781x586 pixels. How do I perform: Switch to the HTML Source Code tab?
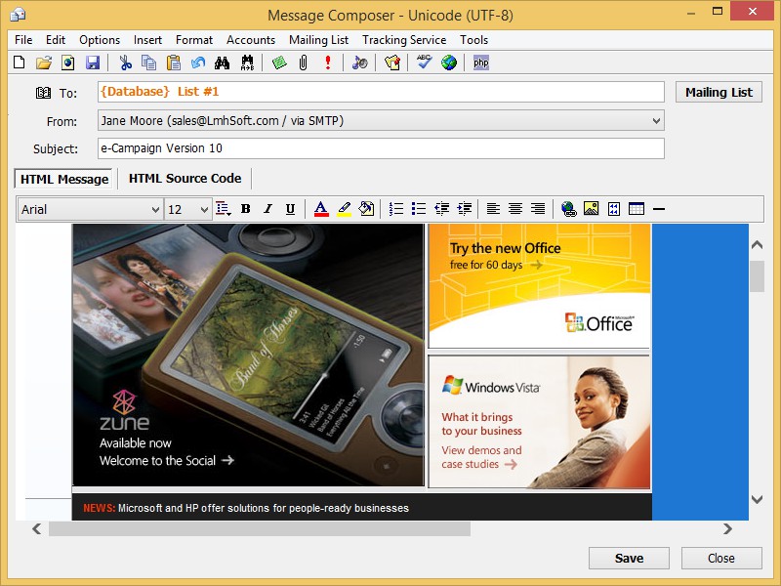[x=185, y=179]
